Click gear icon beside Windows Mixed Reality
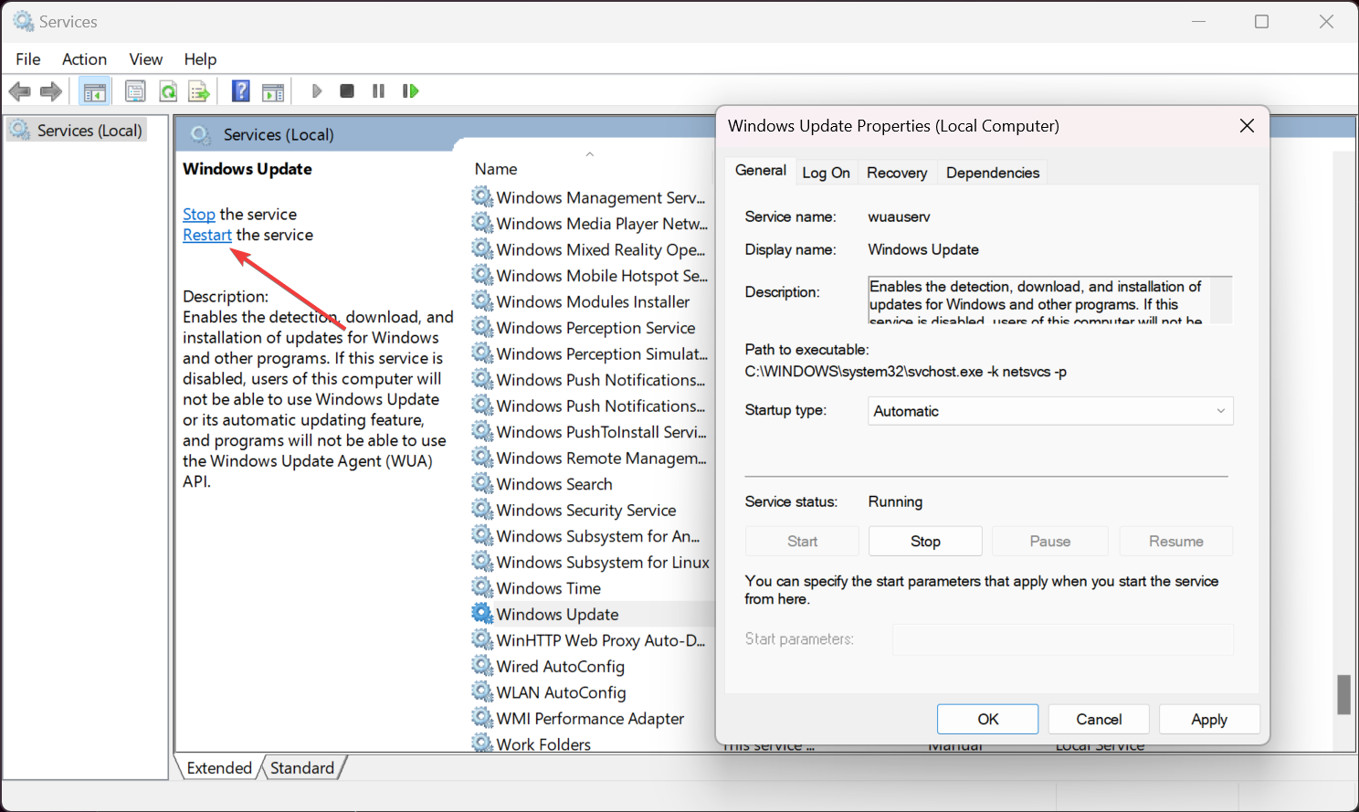 482,248
